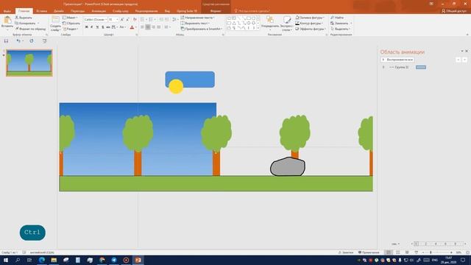
Task: Open the Shape Outline dropdown
Action: point(309,24)
